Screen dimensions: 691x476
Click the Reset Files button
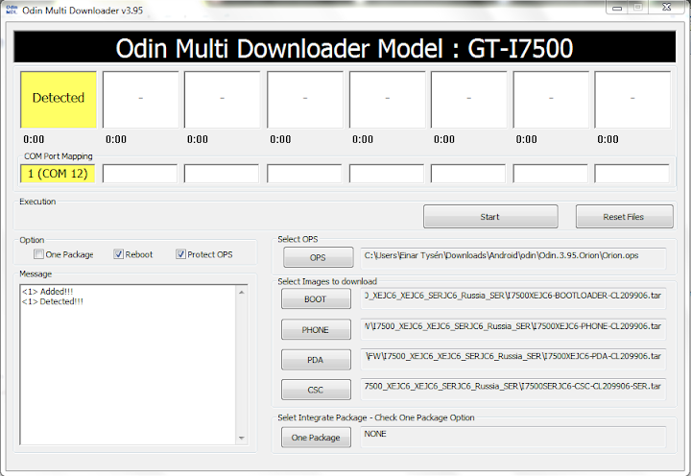[x=624, y=216]
